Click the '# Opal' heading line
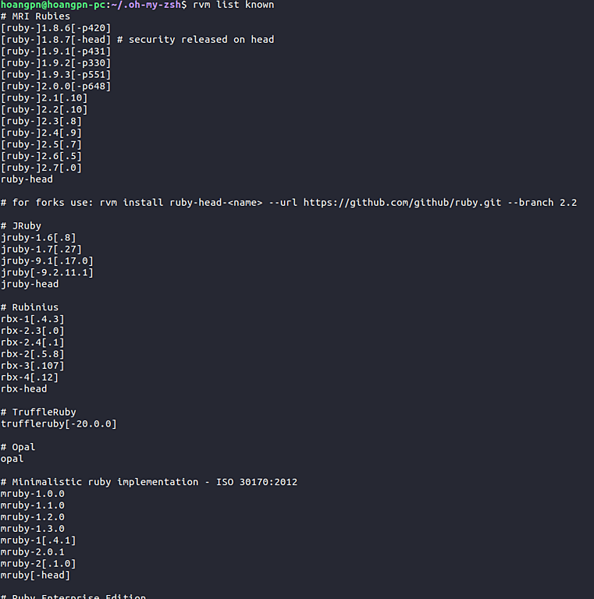Viewport: 594px width, 599px height. (x=18, y=448)
